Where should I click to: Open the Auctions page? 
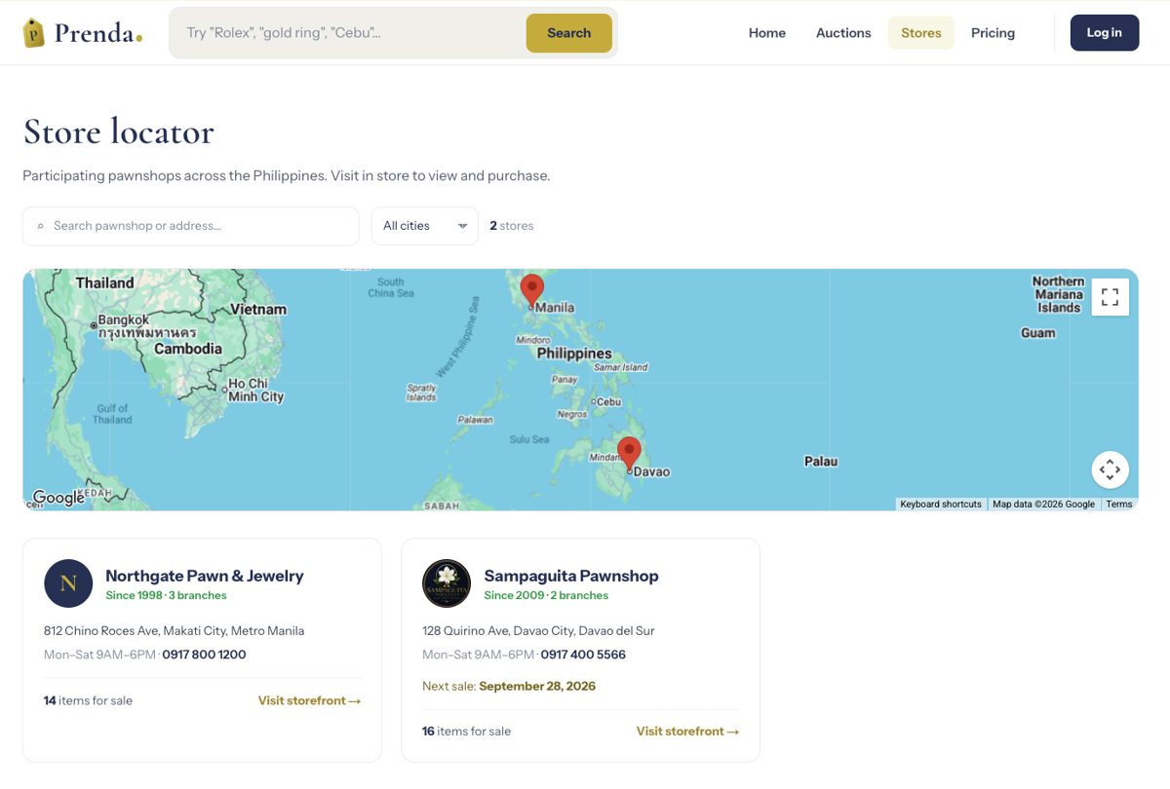[x=843, y=33]
